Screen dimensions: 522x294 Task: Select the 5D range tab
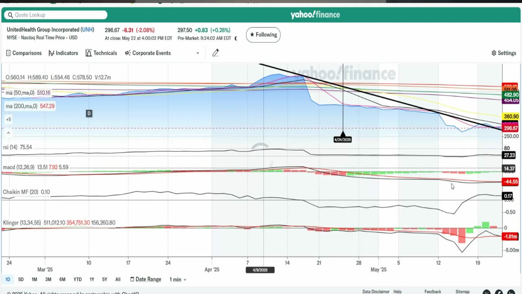pyautogui.click(x=21, y=279)
